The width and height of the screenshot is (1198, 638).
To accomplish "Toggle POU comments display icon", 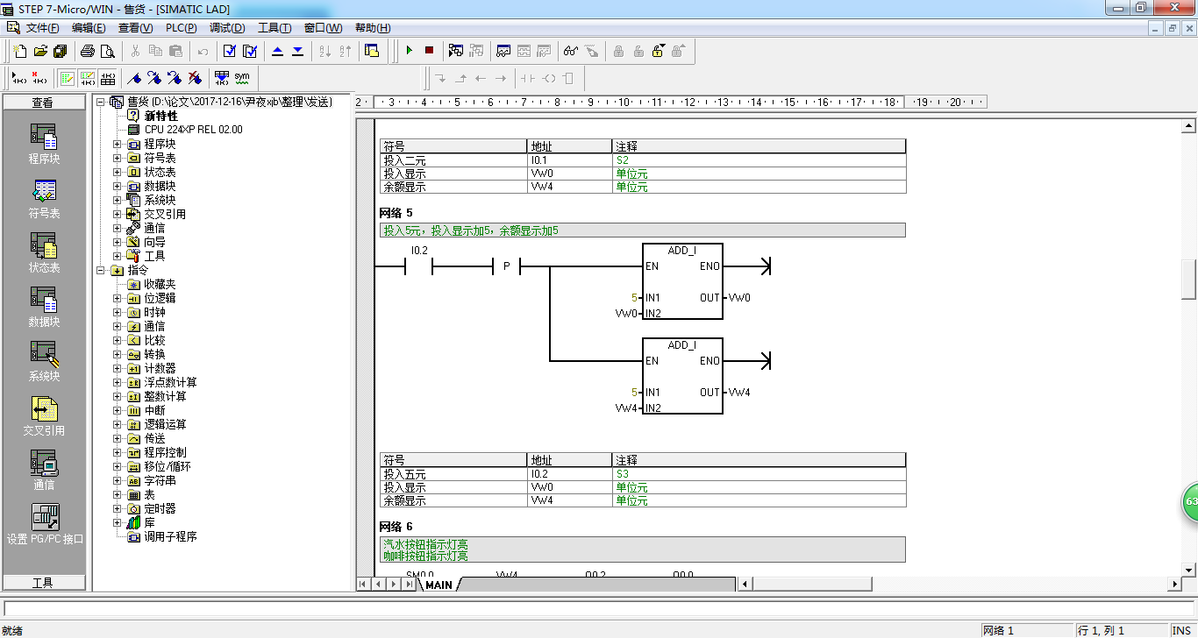I will [x=68, y=78].
